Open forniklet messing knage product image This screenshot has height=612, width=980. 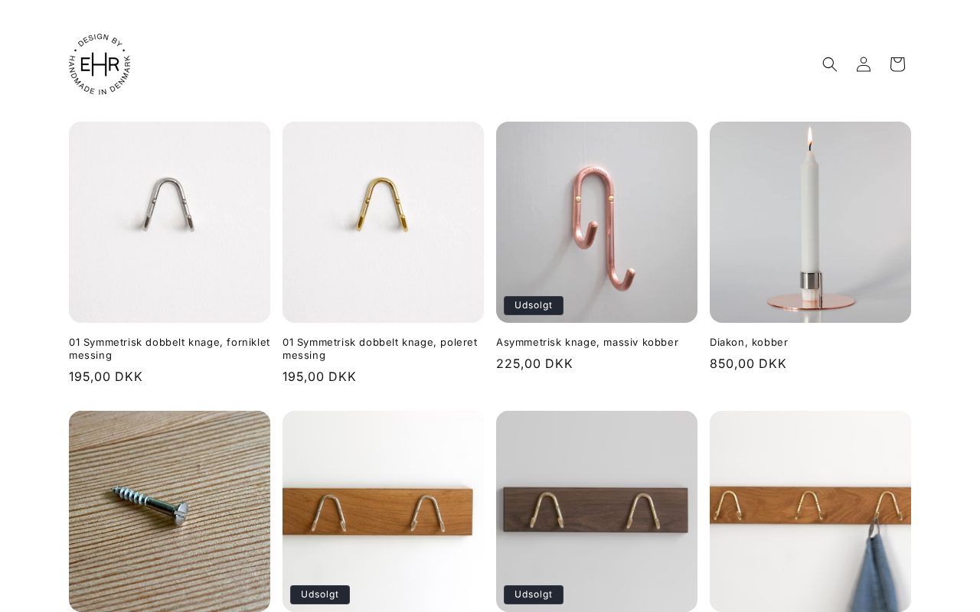tap(169, 222)
